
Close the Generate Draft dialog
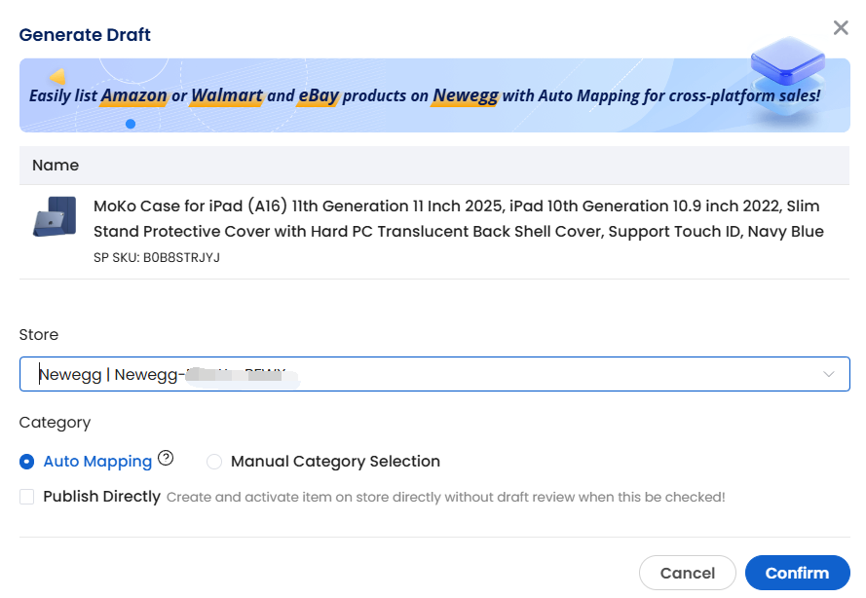pyautogui.click(x=841, y=27)
